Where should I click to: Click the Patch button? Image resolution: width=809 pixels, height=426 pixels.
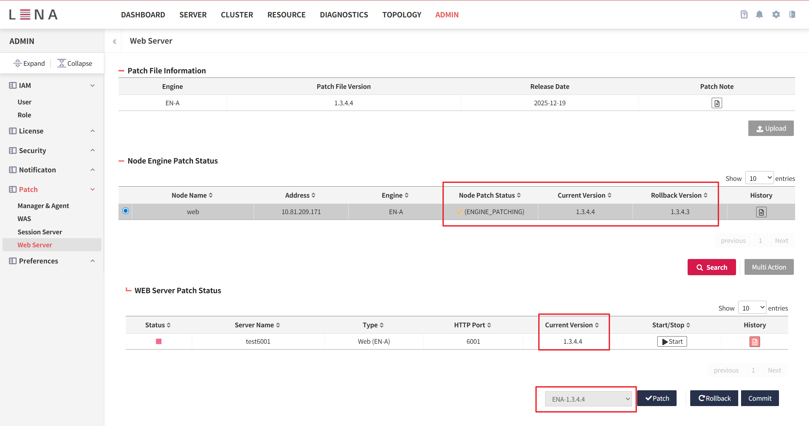(x=657, y=398)
